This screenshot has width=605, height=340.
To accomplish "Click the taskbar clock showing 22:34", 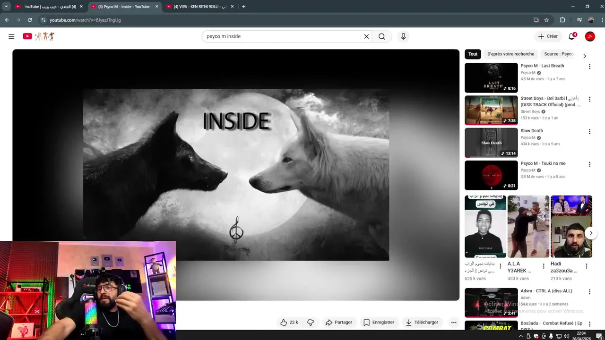I will (x=581, y=336).
